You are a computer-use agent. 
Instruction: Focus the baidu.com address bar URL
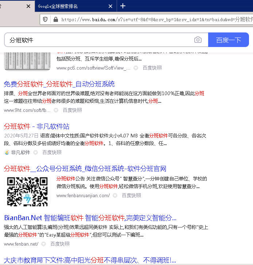157,20
